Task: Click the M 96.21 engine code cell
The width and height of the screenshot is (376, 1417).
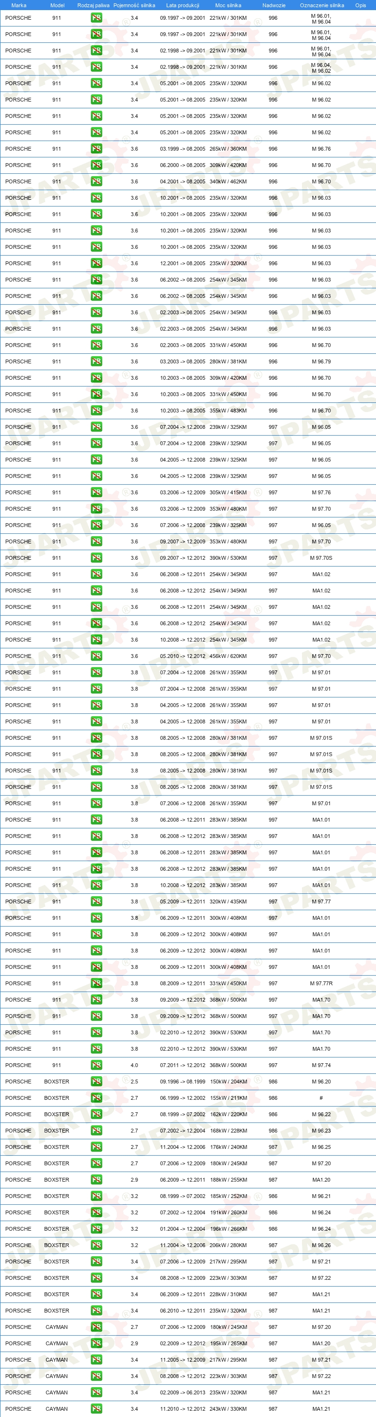Action: pos(321,1196)
